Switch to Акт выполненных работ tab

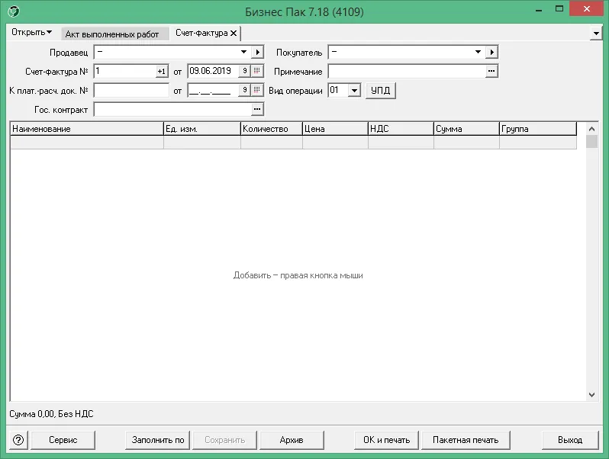(115, 34)
